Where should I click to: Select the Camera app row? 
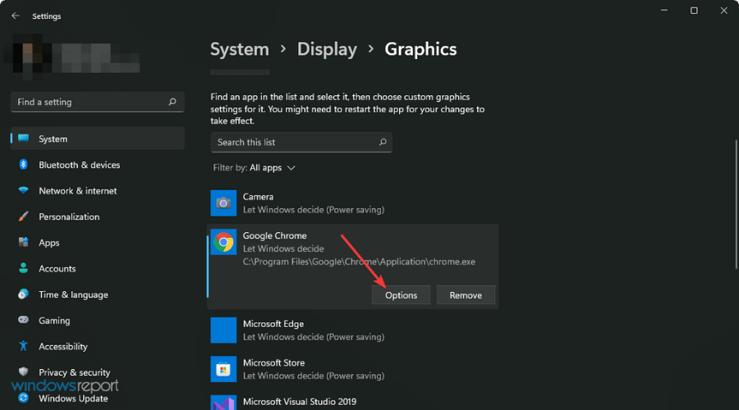click(352, 203)
